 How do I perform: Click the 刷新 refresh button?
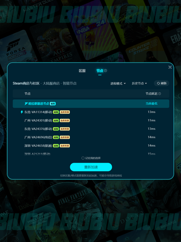coord(161,84)
